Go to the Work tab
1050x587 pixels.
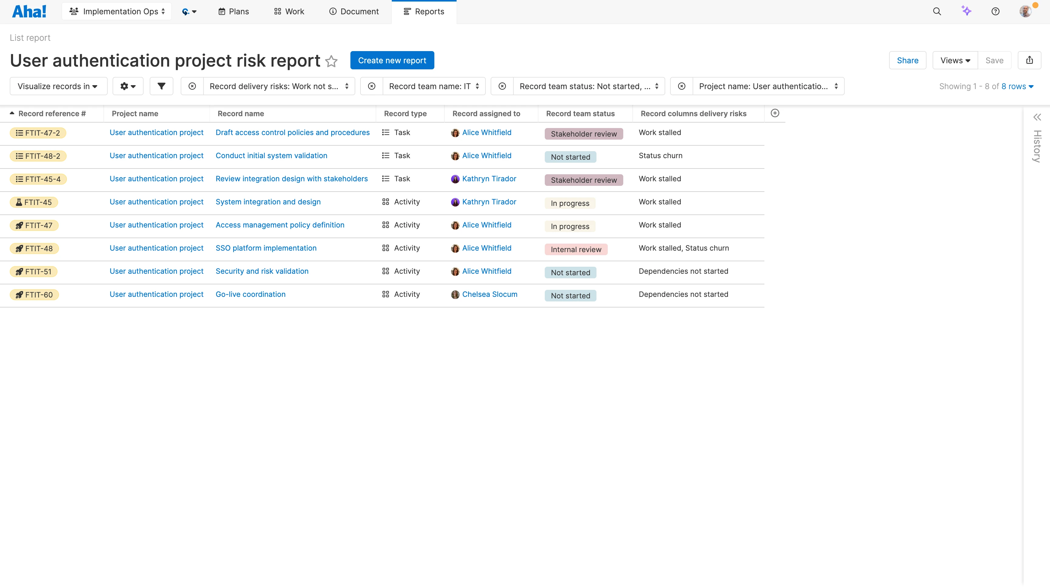[289, 12]
